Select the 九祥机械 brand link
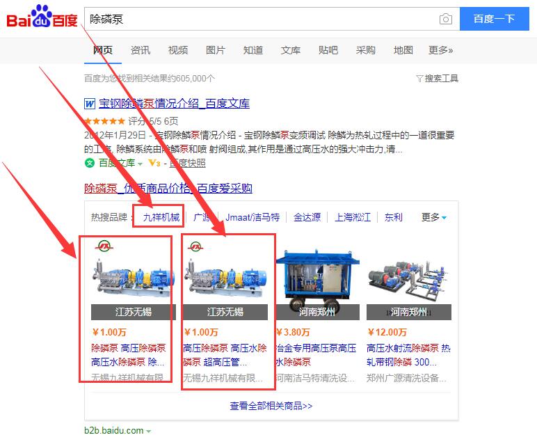This screenshot has height=442, width=537. 161,217
